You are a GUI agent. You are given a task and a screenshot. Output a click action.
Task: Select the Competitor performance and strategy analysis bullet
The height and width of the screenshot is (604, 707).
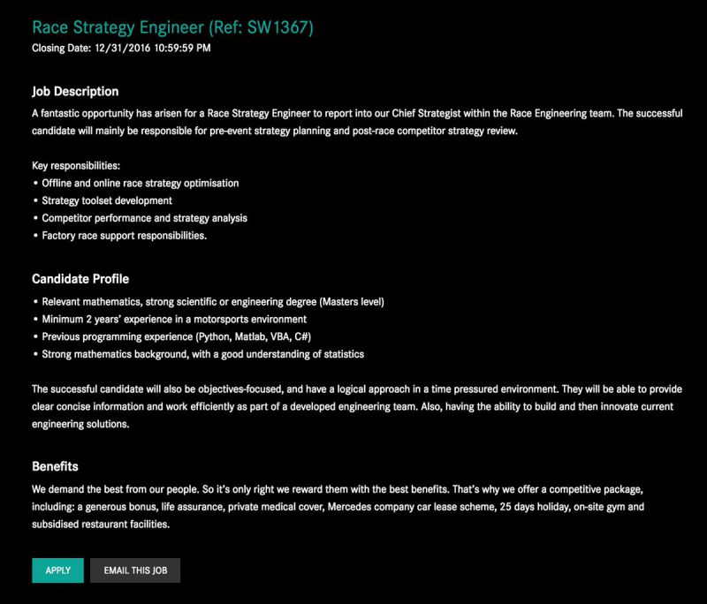(x=145, y=218)
